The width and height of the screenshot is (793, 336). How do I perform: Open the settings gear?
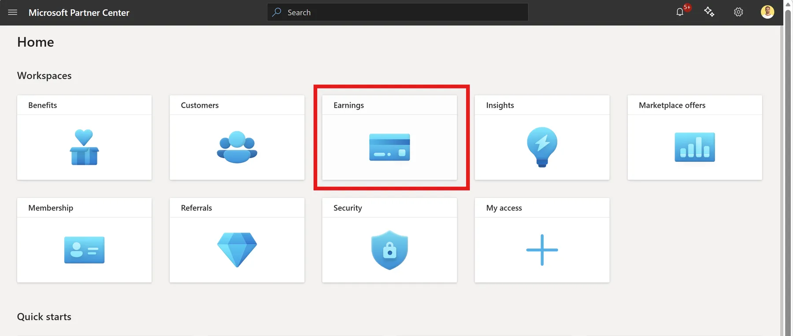coord(738,12)
